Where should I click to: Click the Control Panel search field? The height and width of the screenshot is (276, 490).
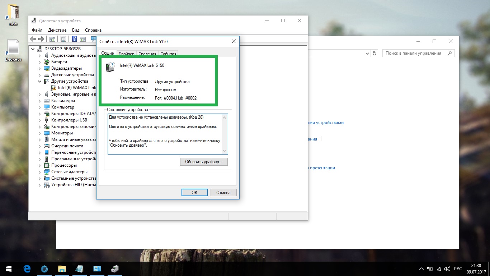point(415,53)
